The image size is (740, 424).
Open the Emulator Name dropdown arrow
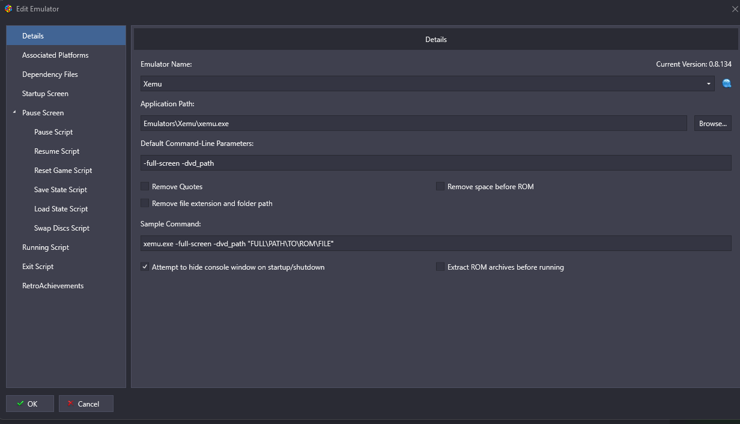point(709,84)
